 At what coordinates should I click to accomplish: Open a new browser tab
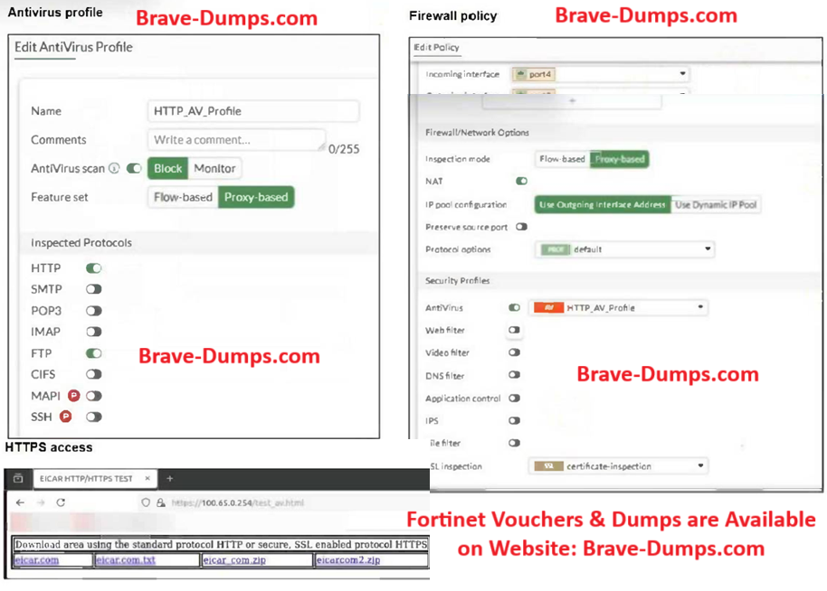[x=169, y=478]
